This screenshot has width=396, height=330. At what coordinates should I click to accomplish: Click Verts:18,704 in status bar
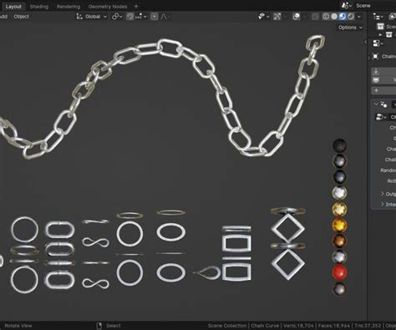[298, 326]
